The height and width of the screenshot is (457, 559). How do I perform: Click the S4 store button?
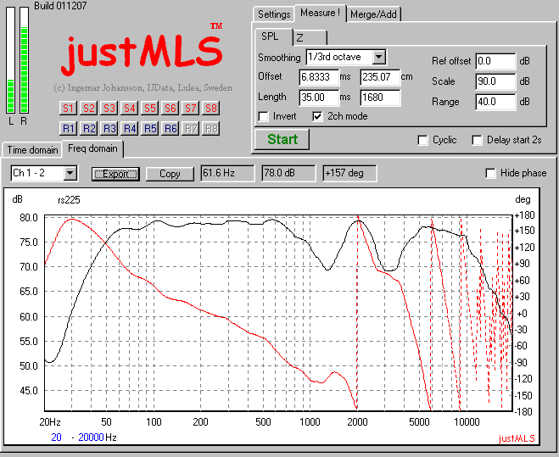pyautogui.click(x=129, y=109)
